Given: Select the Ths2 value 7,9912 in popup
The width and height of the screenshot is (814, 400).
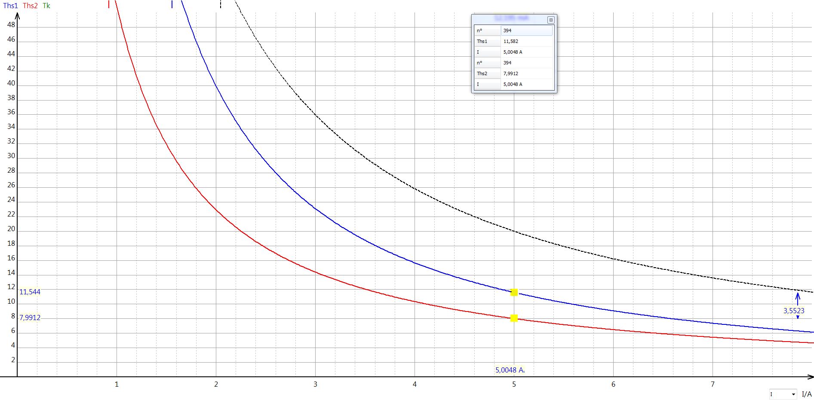Looking at the screenshot, I should 526,73.
